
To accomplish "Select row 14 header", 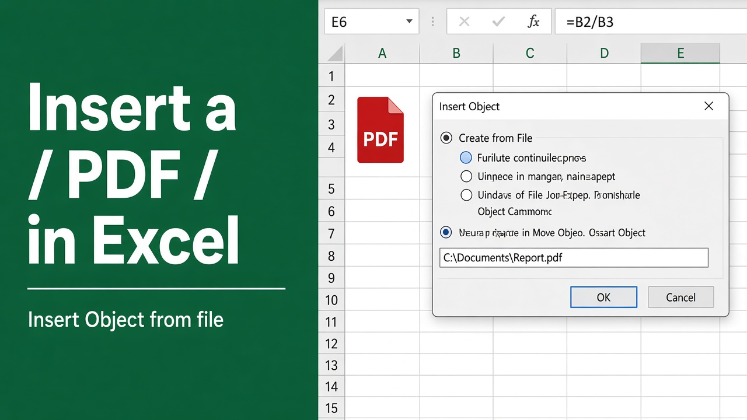I will (x=331, y=387).
